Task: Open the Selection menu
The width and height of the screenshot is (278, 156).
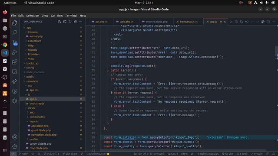Action: [x=33, y=16]
